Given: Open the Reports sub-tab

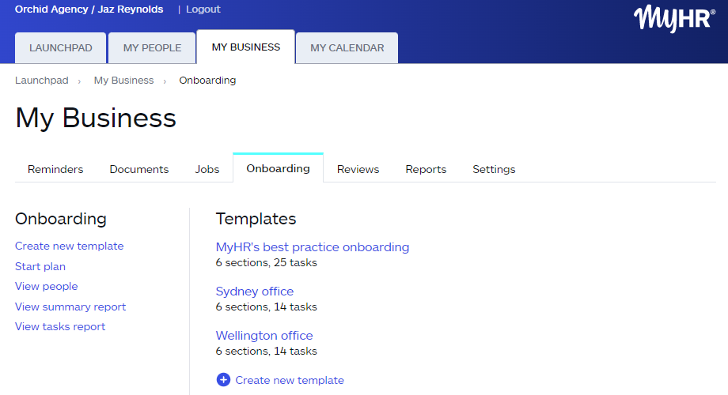Looking at the screenshot, I should pyautogui.click(x=426, y=169).
